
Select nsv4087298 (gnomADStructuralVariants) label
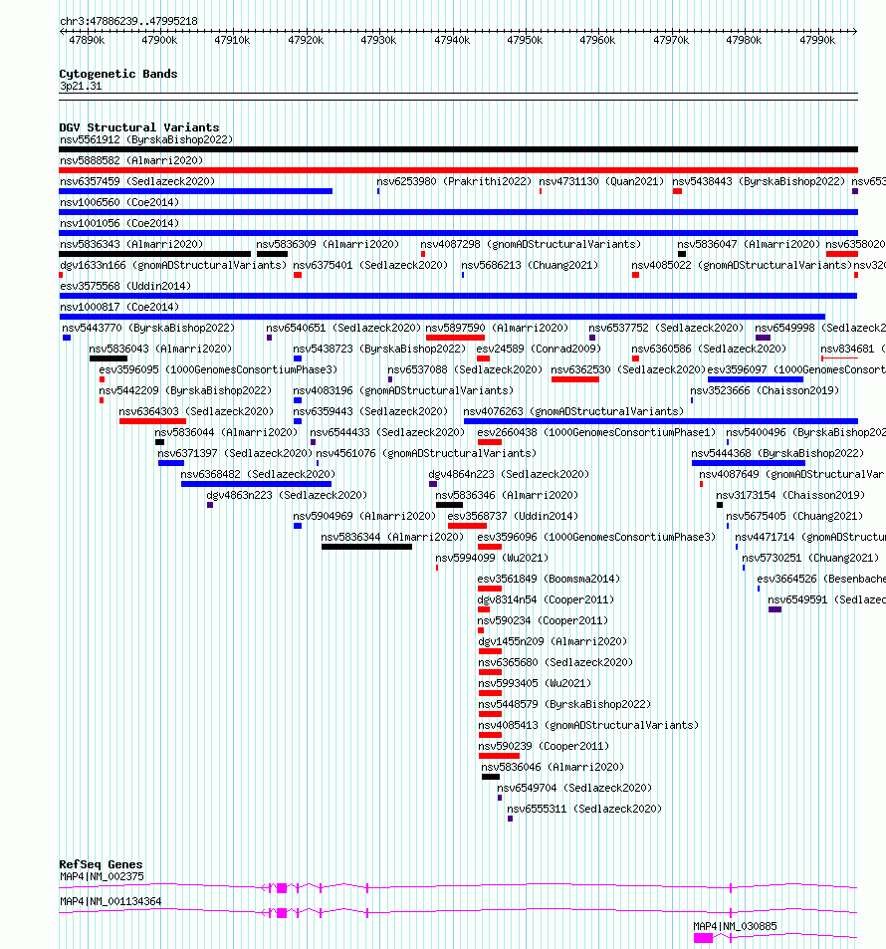531,244
